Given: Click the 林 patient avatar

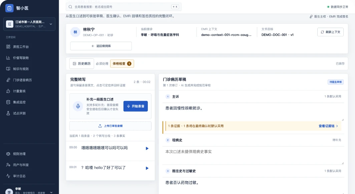Looking at the screenshot, I should (75, 32).
